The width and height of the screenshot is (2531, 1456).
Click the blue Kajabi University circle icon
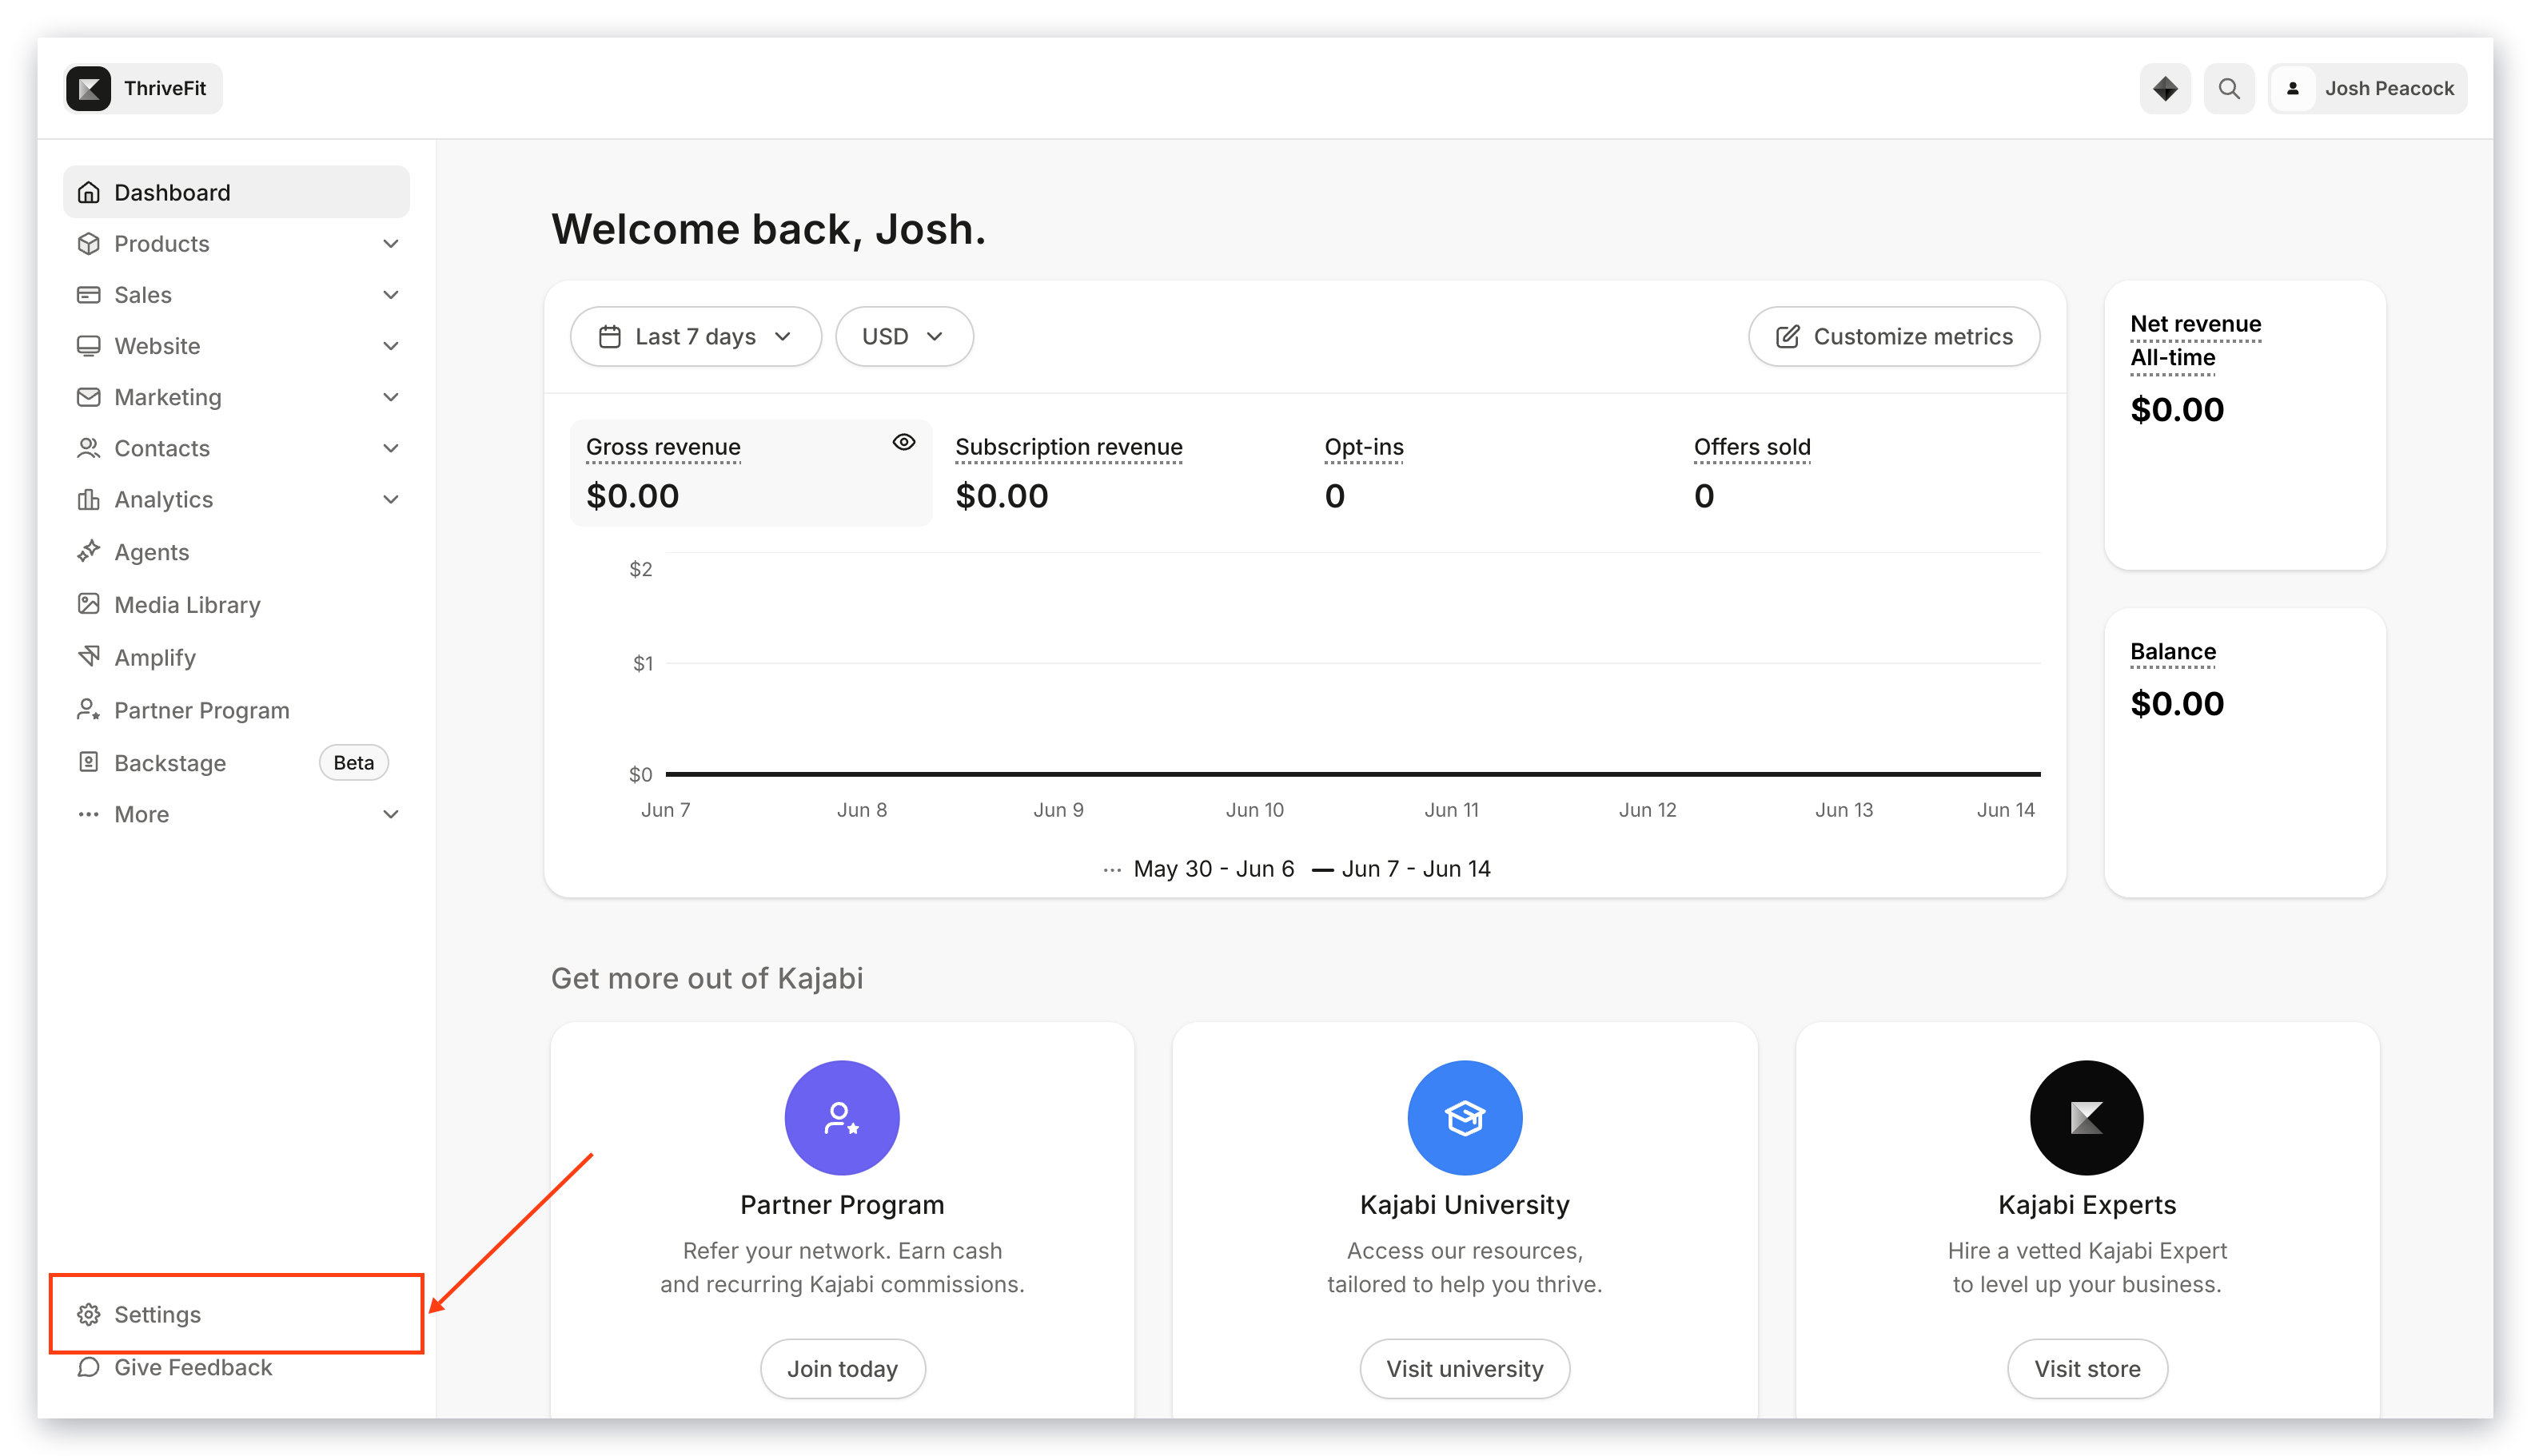pos(1465,1117)
